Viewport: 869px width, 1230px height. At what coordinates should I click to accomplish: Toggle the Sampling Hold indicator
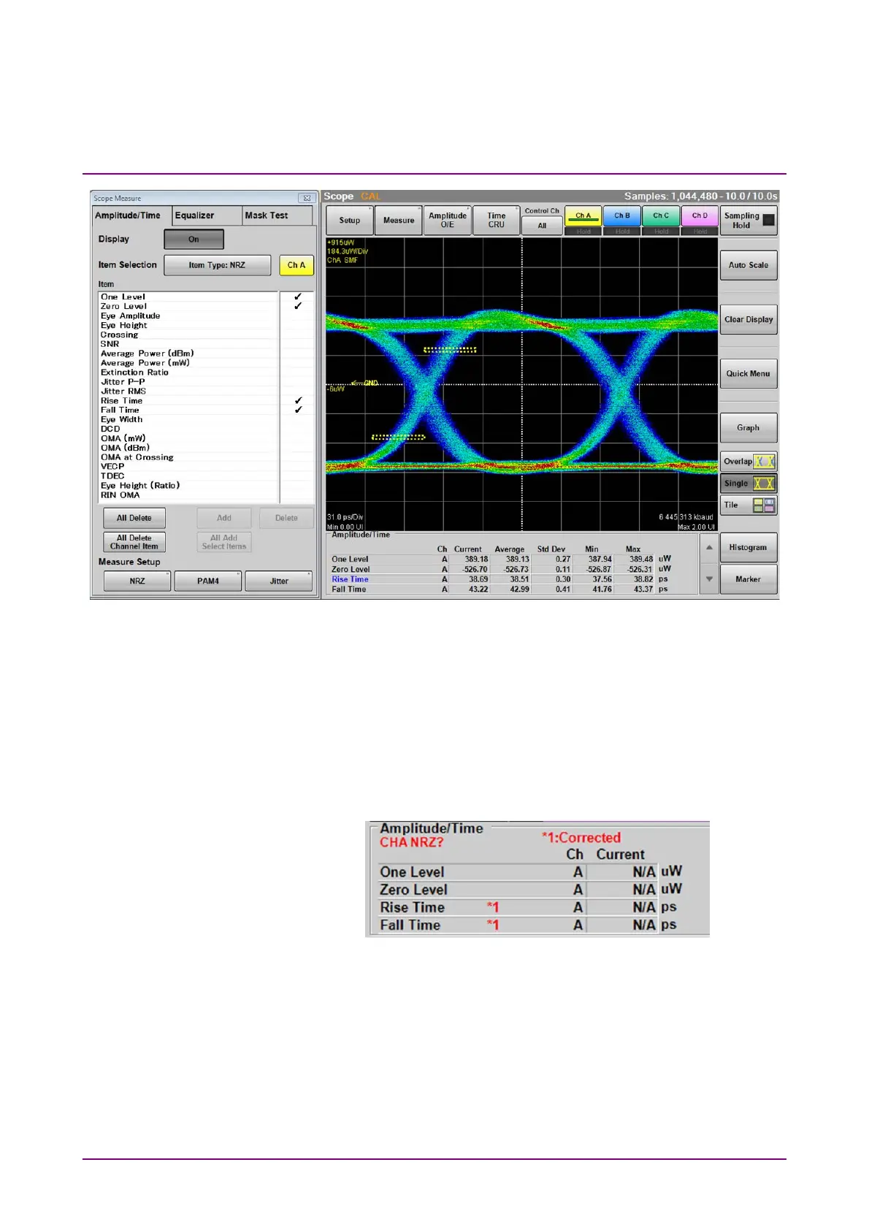(768, 220)
